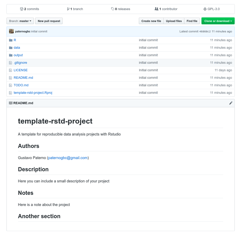Click the Notes heading

[x=26, y=193]
